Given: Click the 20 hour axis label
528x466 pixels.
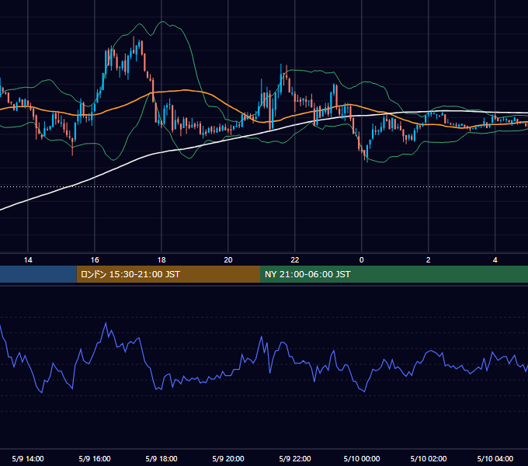Looking at the screenshot, I should [x=228, y=260].
